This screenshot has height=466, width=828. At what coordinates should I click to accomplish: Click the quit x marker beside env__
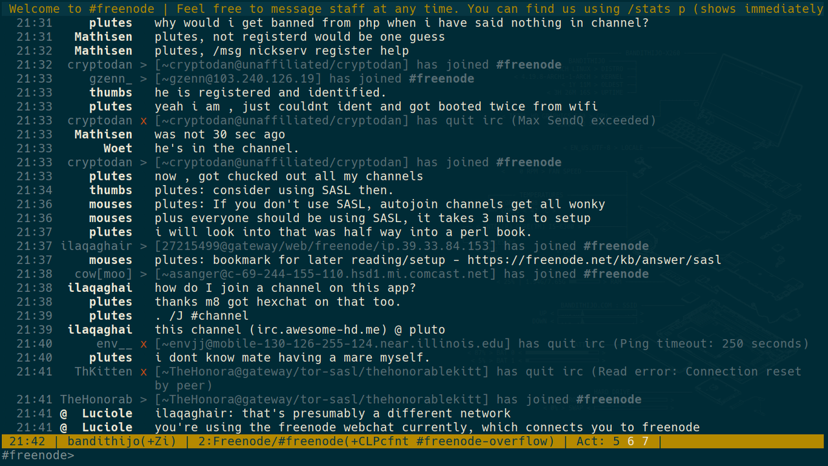pos(144,344)
